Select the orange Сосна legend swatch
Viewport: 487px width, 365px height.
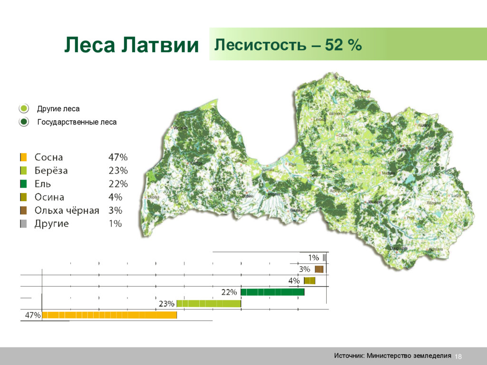tap(23, 157)
